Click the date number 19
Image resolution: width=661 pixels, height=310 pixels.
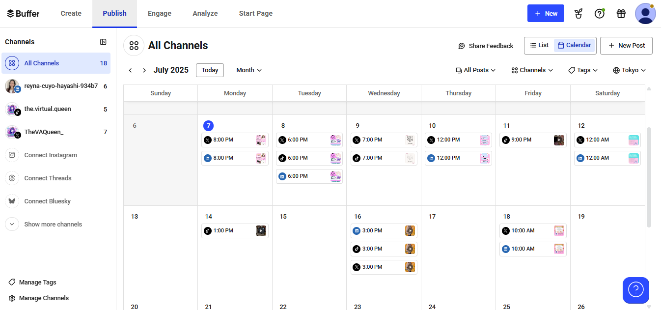click(581, 217)
